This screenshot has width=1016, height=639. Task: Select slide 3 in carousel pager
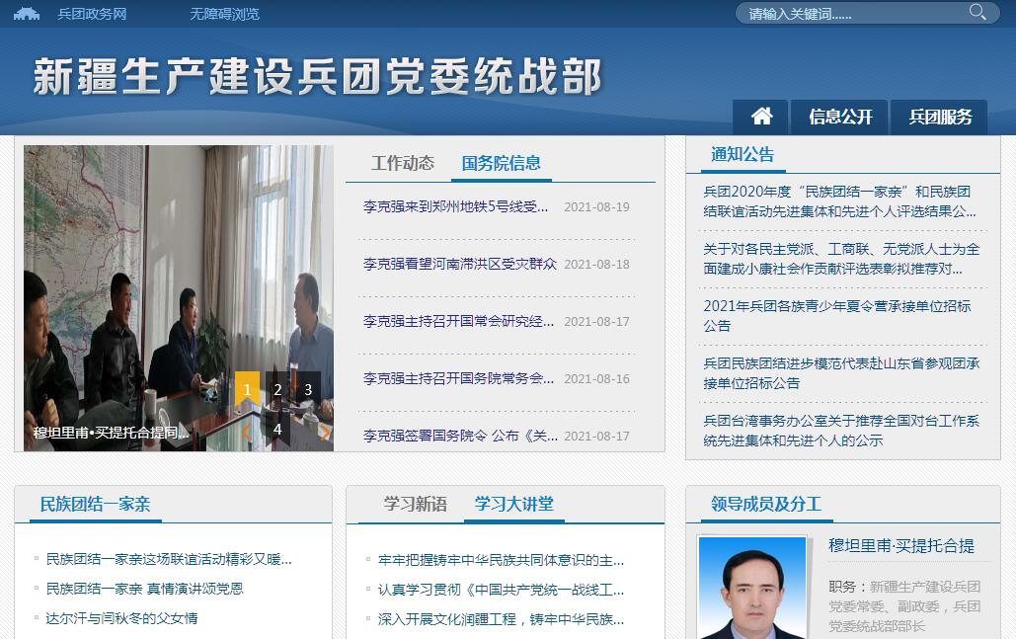[308, 389]
